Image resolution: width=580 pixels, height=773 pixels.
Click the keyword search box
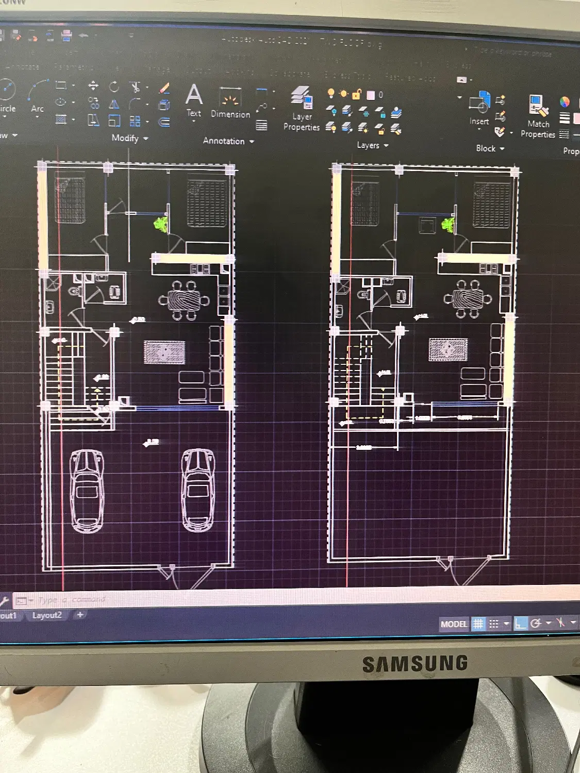tap(513, 52)
